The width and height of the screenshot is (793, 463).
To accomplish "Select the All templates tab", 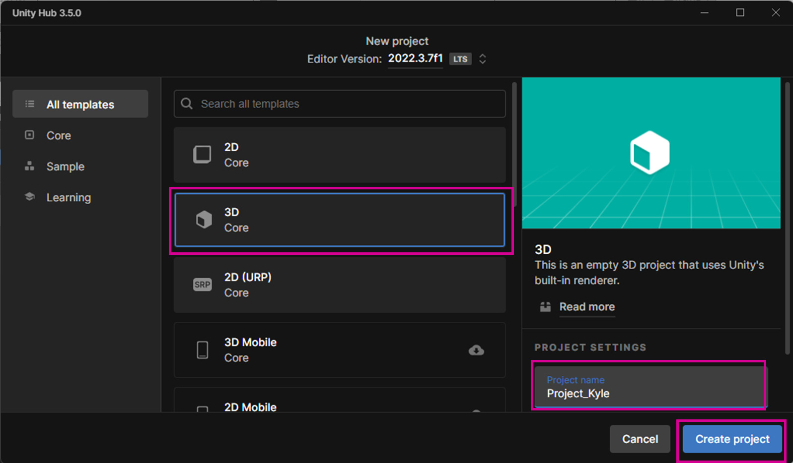I will click(x=80, y=104).
